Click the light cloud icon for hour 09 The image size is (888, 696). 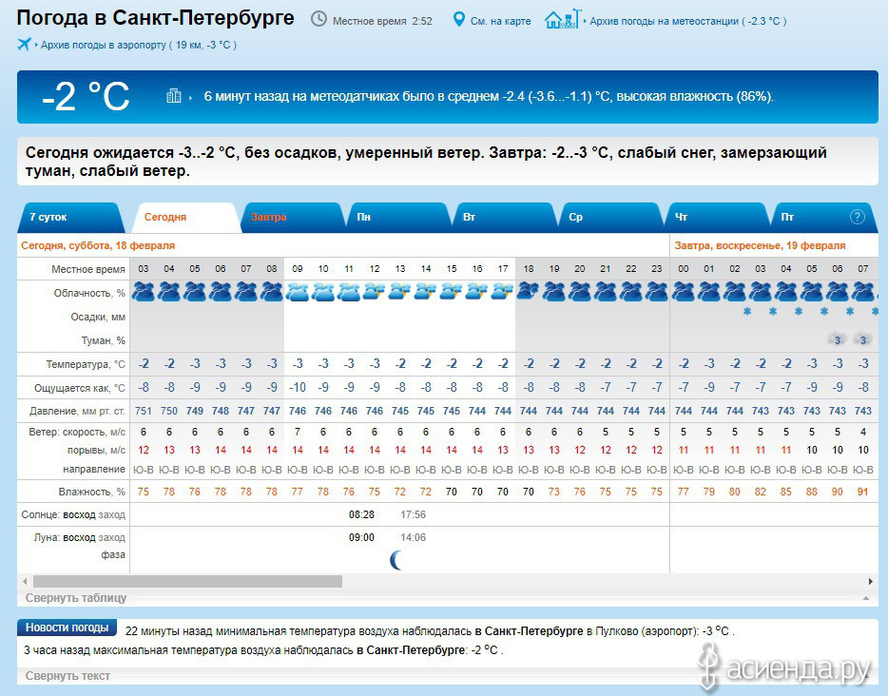click(298, 292)
